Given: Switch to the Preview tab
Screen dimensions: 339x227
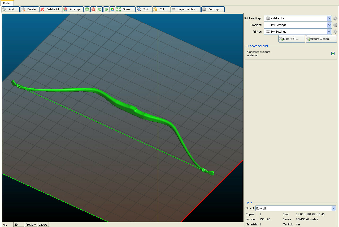Looking at the screenshot, I should (x=31, y=225).
